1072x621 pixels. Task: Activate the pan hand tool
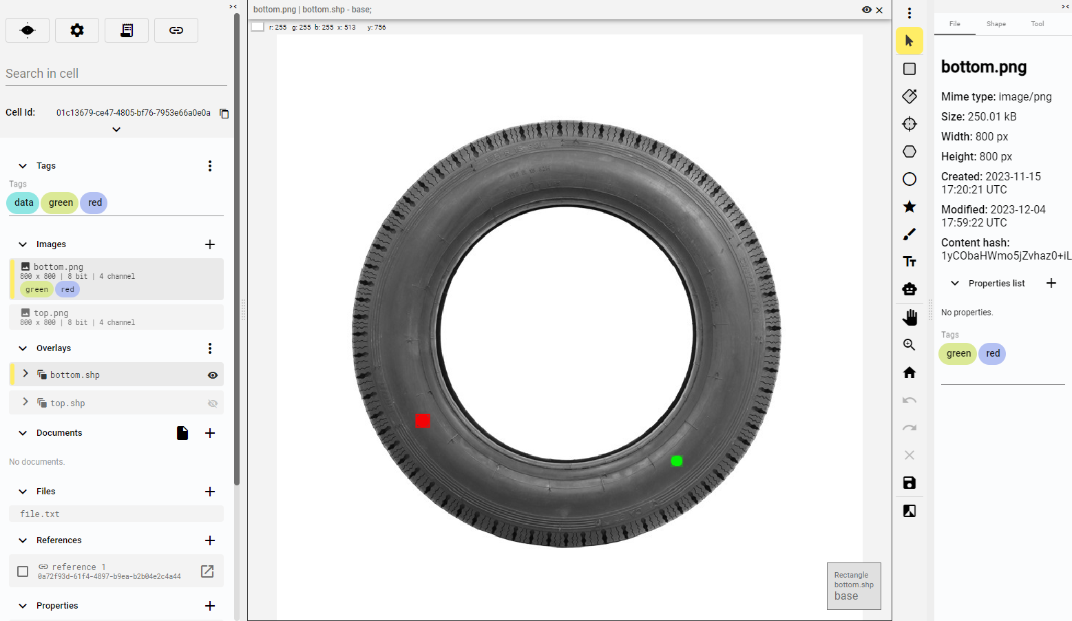click(910, 317)
